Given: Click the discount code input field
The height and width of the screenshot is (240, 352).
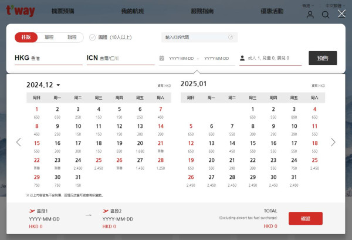Looking at the screenshot, I should (199, 37).
